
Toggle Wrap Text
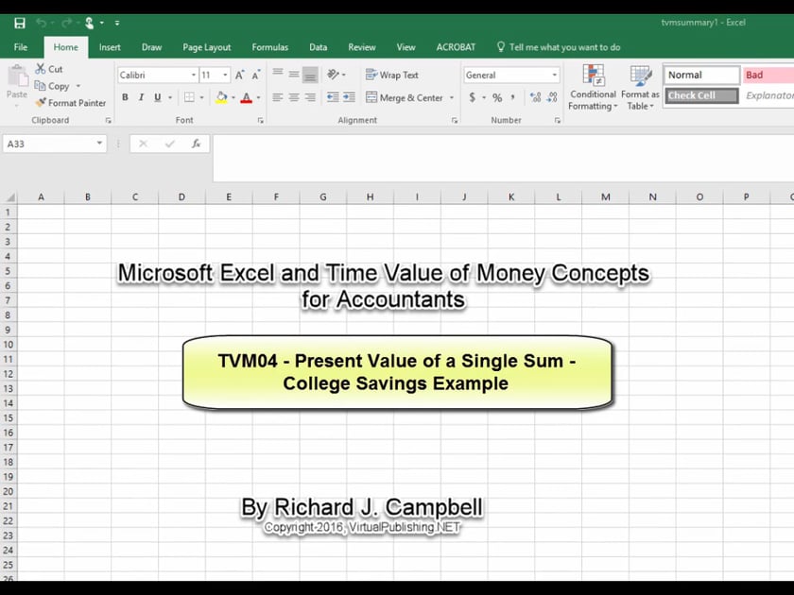pyautogui.click(x=392, y=75)
